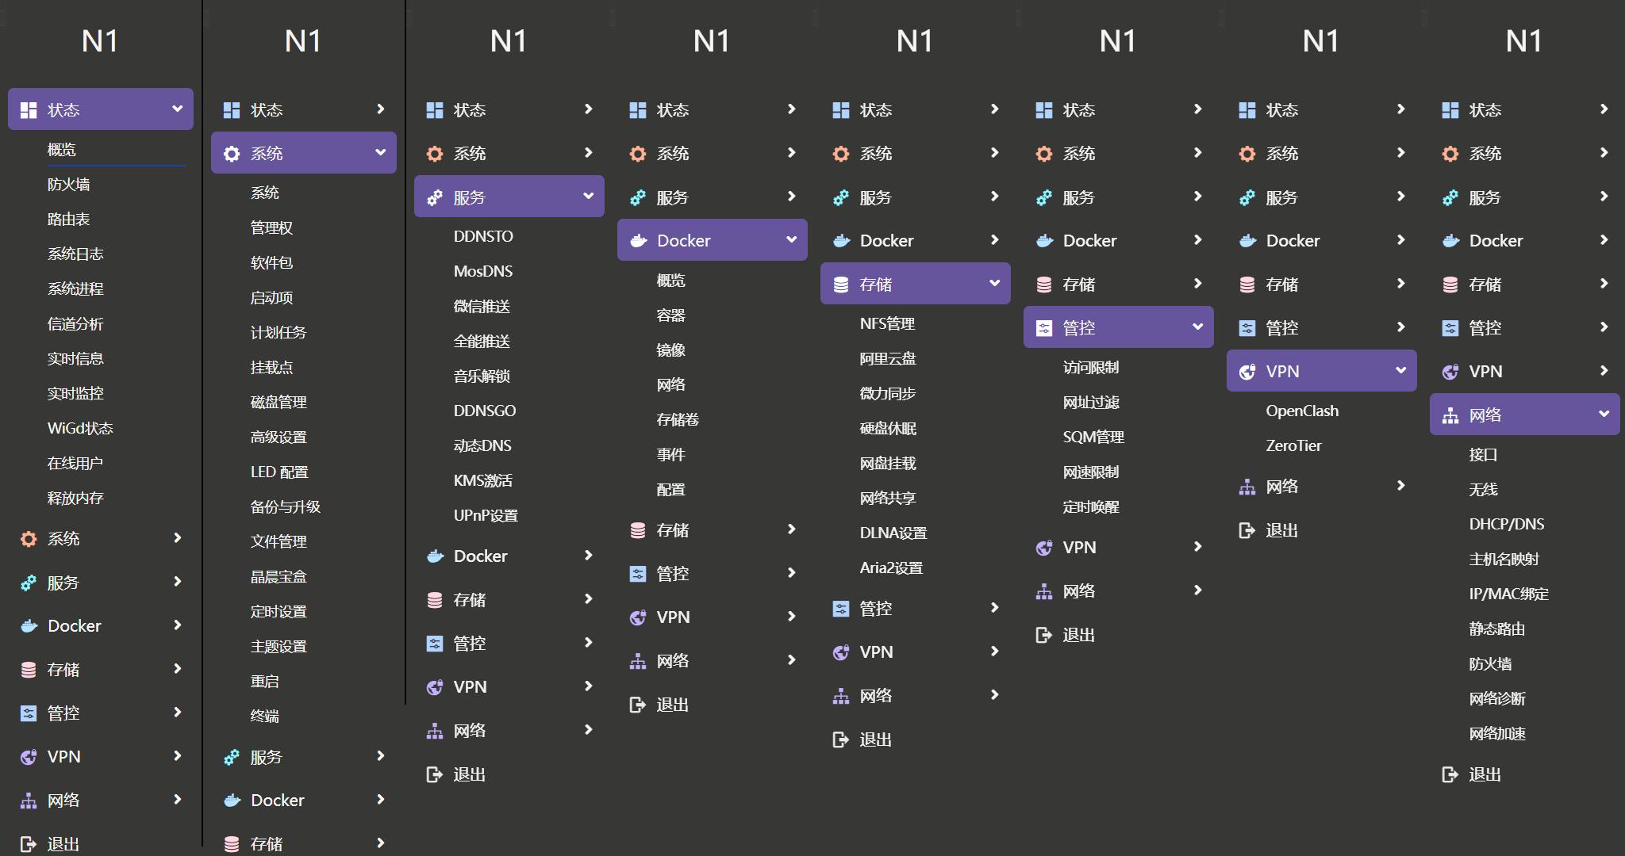This screenshot has width=1625, height=856.
Task: Click 管控 icon in the 服务-expanded panel
Action: [435, 644]
